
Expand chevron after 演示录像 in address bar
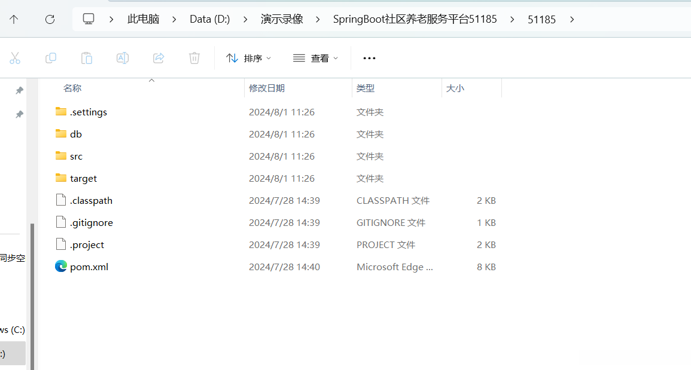(318, 19)
